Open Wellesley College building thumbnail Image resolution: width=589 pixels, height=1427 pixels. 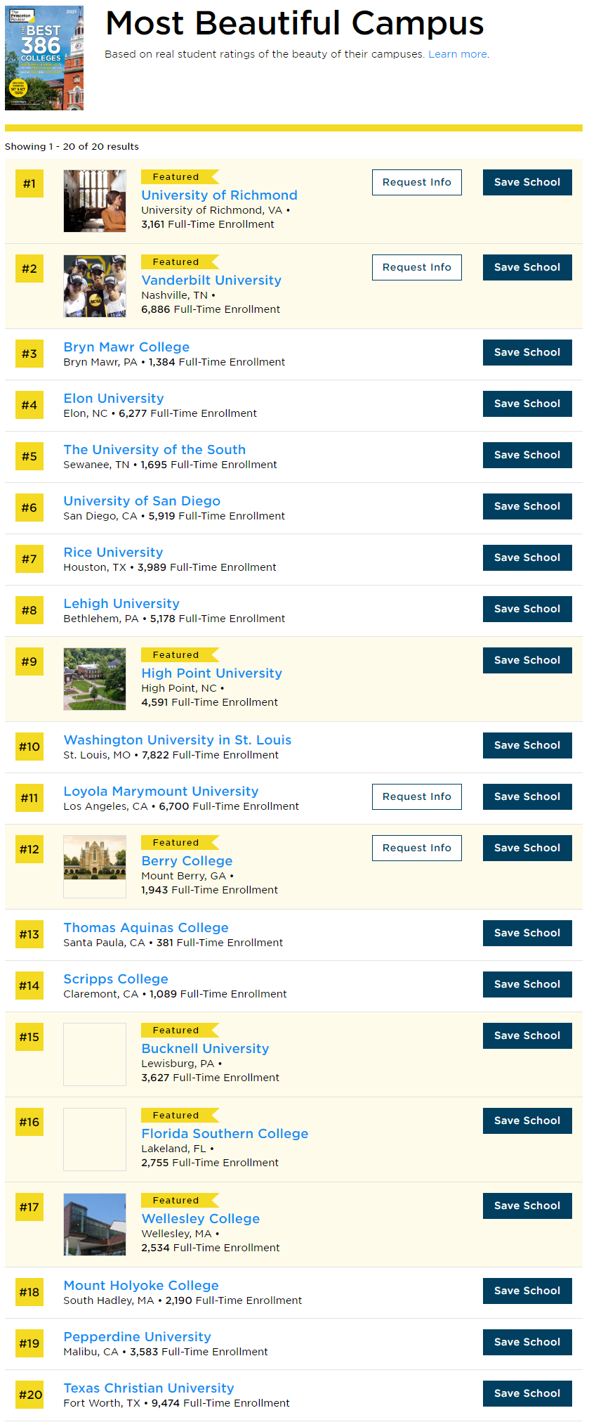(x=95, y=1225)
